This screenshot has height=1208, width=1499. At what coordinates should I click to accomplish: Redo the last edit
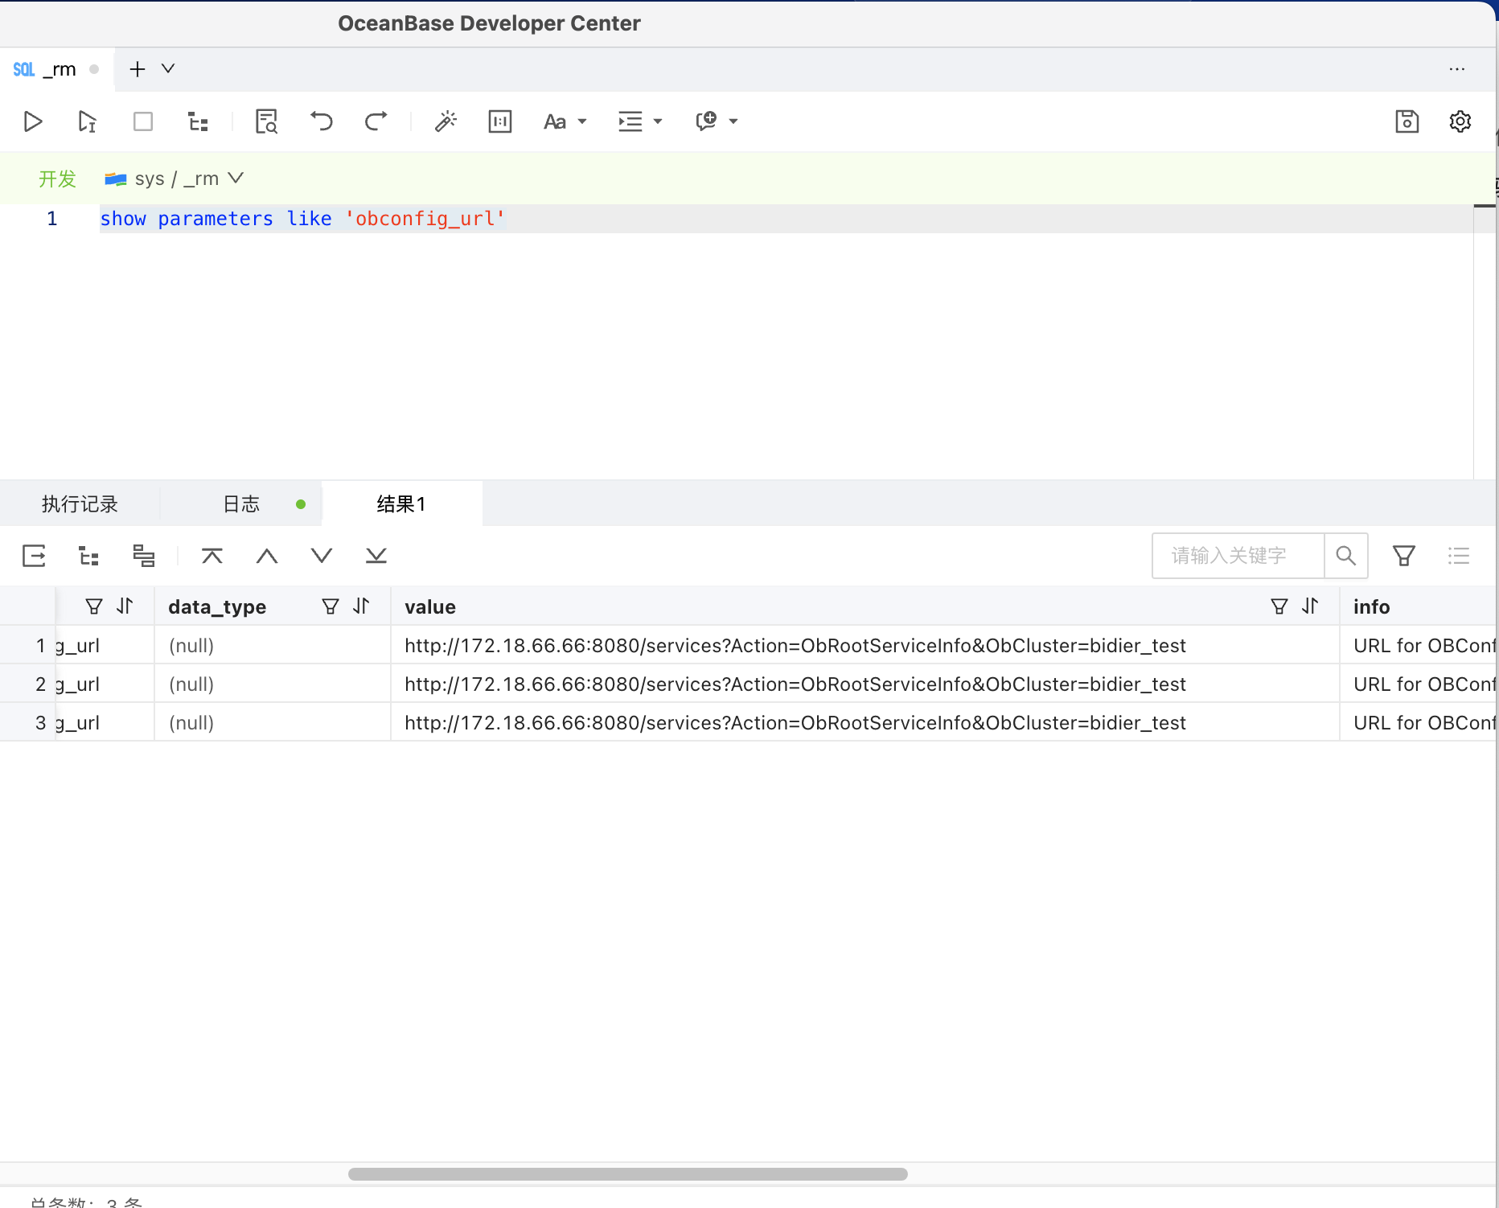tap(376, 121)
